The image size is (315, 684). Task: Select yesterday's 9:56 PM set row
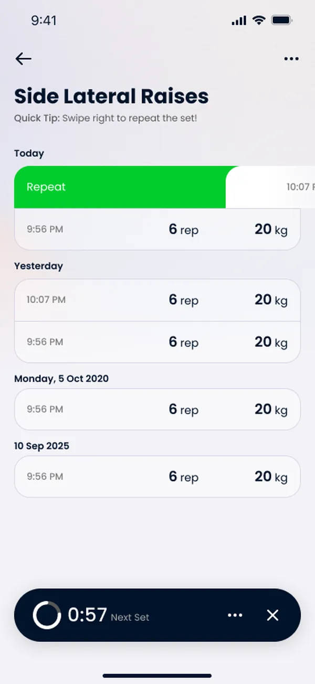coord(157,342)
